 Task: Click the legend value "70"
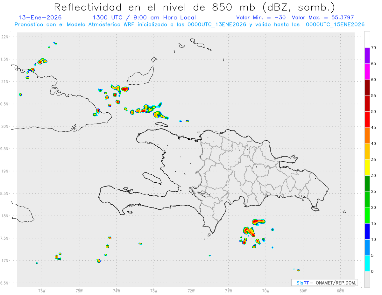(x=374, y=48)
